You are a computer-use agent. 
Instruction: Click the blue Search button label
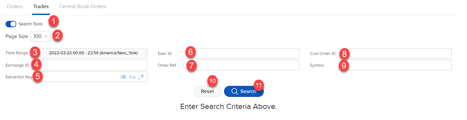pyautogui.click(x=248, y=91)
